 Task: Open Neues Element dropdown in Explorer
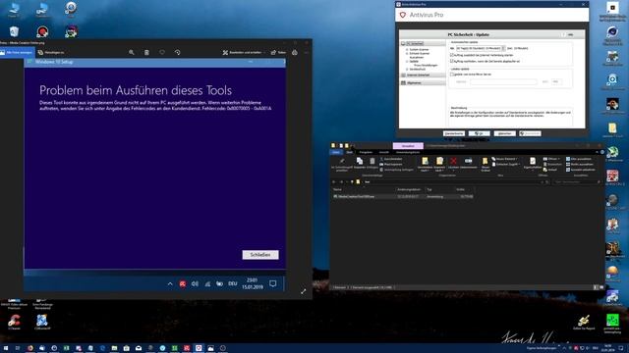pyautogui.click(x=504, y=159)
